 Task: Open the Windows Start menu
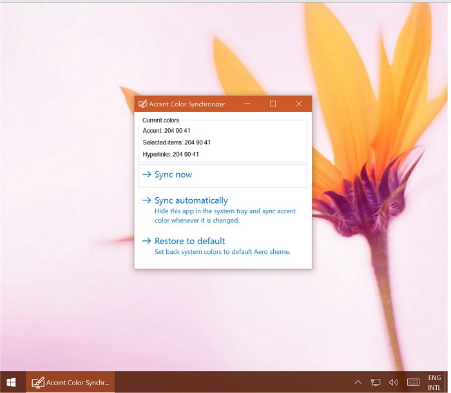click(x=11, y=382)
